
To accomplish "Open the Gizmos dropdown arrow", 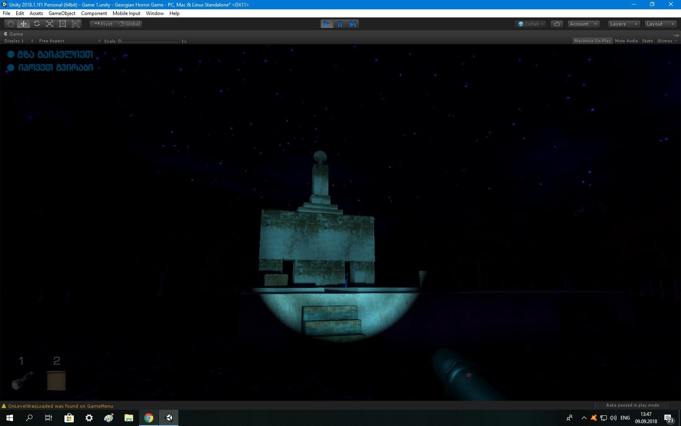I will 676,41.
